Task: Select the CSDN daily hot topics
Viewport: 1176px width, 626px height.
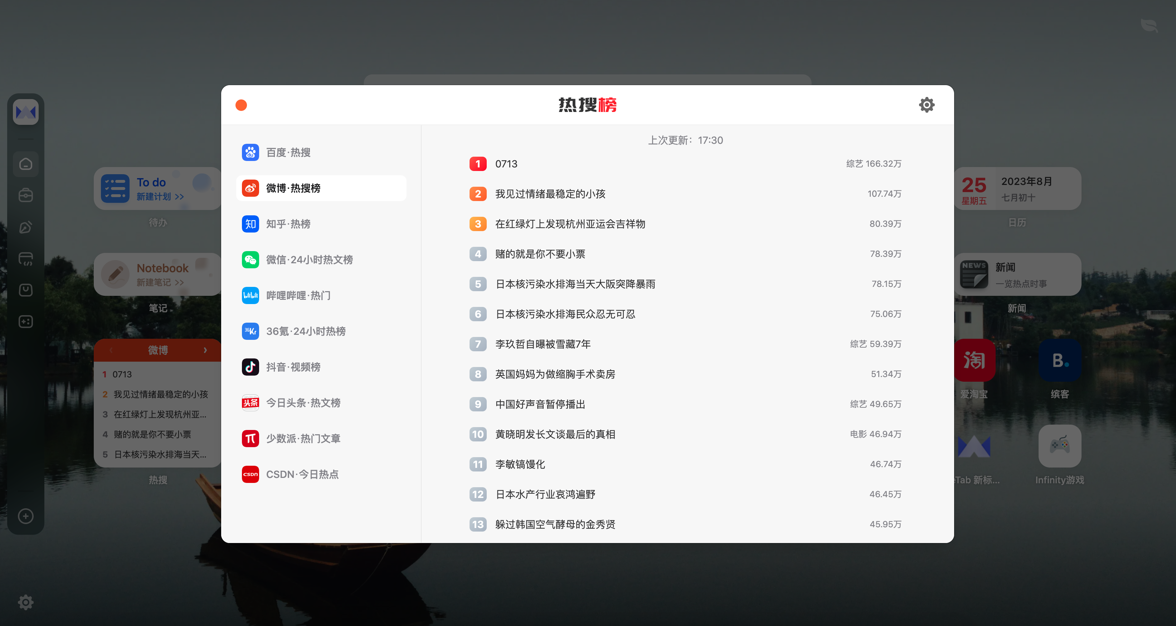Action: coord(302,475)
